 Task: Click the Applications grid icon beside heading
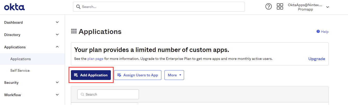click(x=74, y=31)
